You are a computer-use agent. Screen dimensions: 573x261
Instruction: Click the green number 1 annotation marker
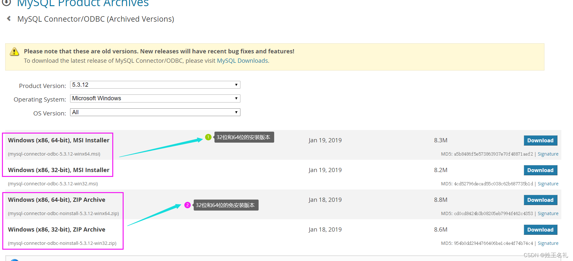208,137
